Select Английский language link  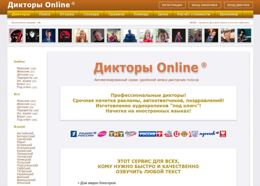(25, 133)
